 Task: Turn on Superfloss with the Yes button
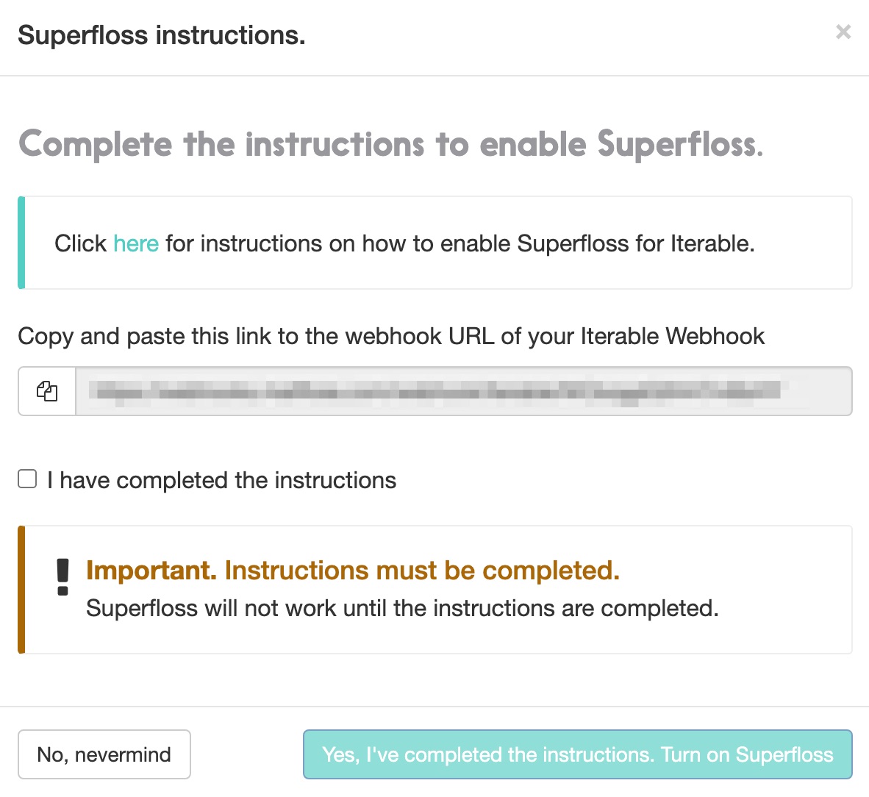click(x=577, y=754)
